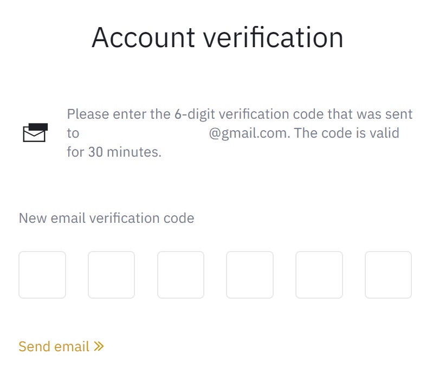Viewport: 426px width, 367px height.
Task: Click the hidden email name area before @gmail.com
Action: pyautogui.click(x=144, y=133)
